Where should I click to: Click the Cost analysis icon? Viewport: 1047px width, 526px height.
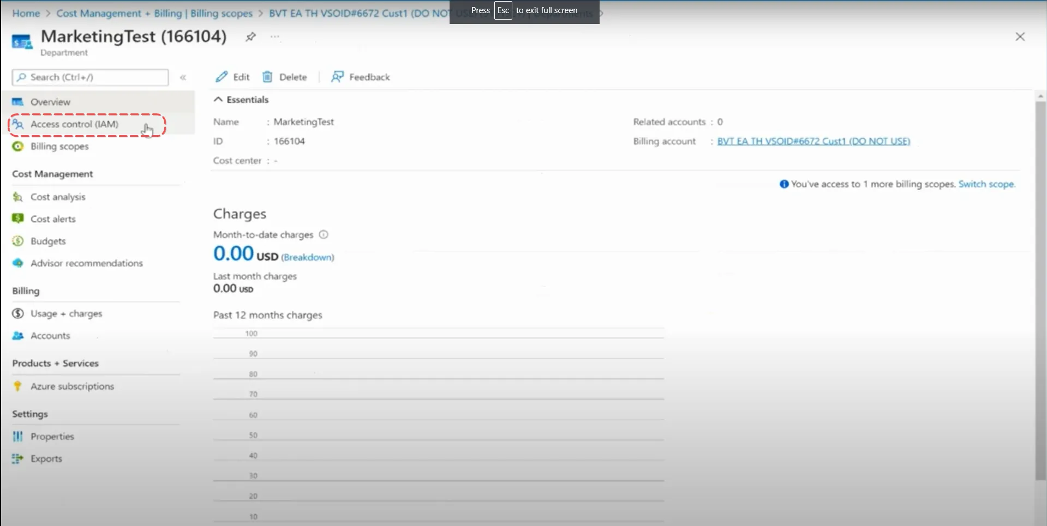[18, 197]
